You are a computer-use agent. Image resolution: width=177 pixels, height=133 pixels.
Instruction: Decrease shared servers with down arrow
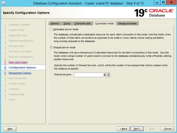(x=108, y=76)
